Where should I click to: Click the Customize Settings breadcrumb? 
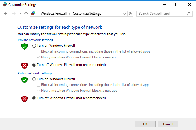(x=87, y=14)
